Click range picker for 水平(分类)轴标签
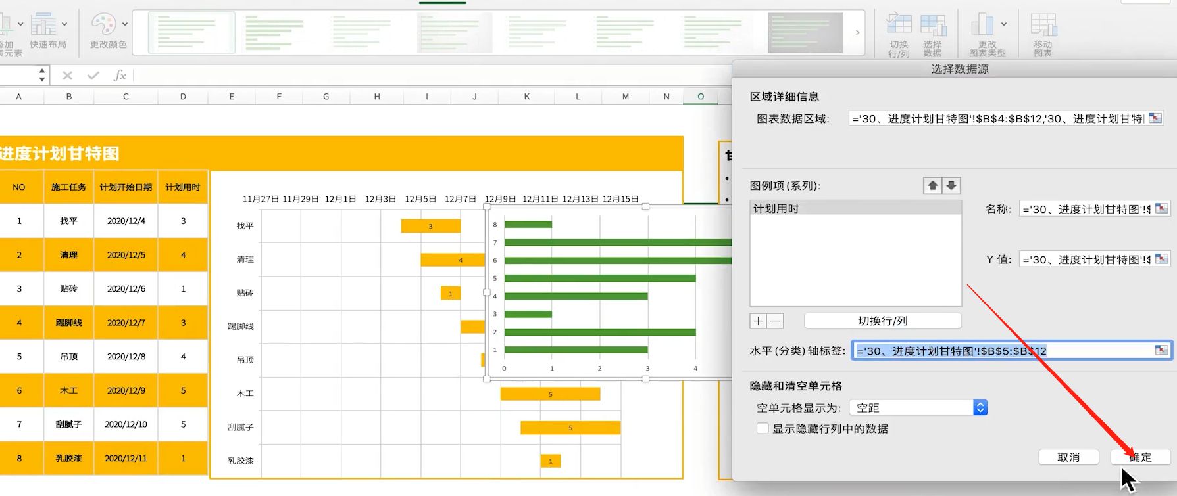This screenshot has width=1177, height=496. 1162,350
